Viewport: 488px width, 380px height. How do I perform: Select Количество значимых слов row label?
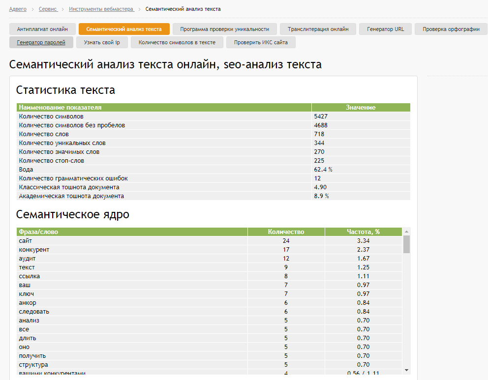point(59,152)
